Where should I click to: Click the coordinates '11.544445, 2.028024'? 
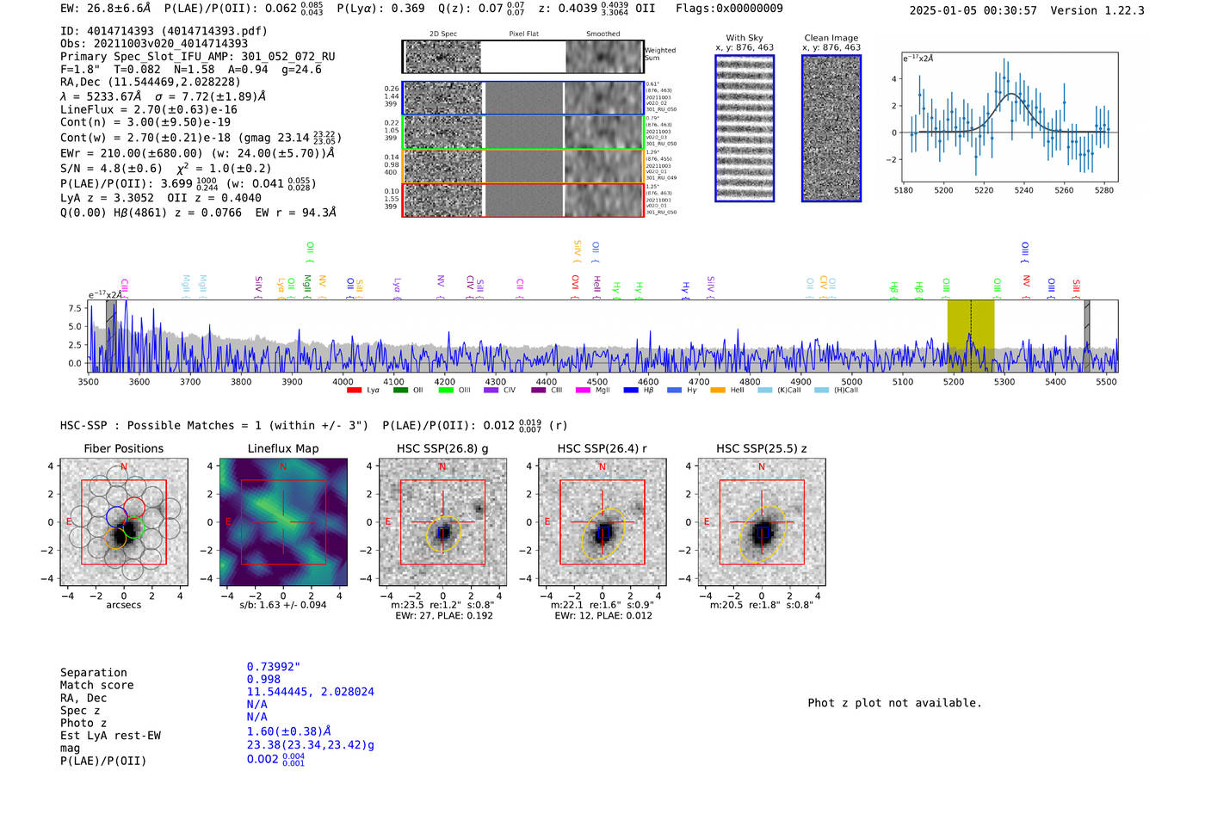point(311,692)
